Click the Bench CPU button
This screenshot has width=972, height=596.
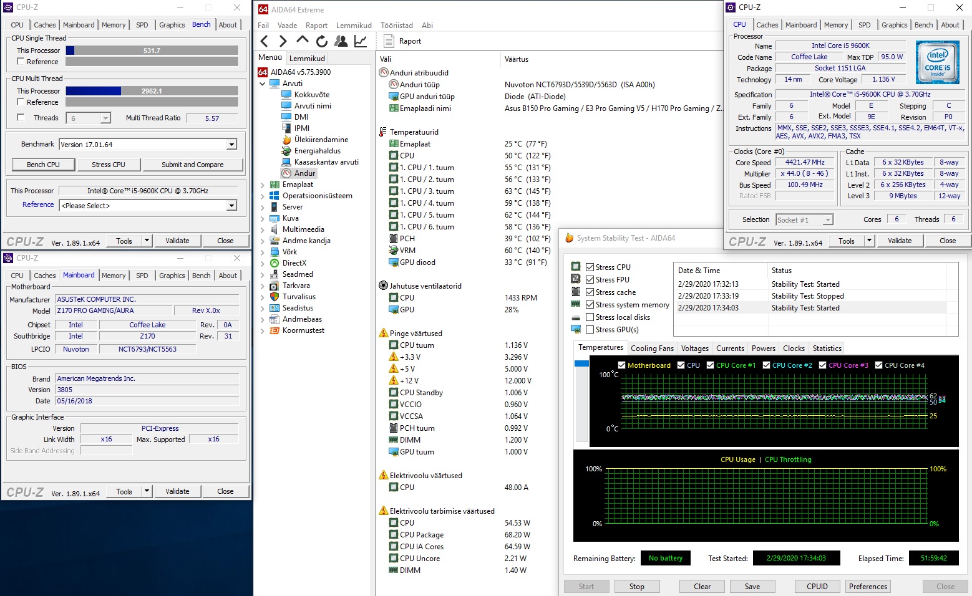pyautogui.click(x=43, y=165)
